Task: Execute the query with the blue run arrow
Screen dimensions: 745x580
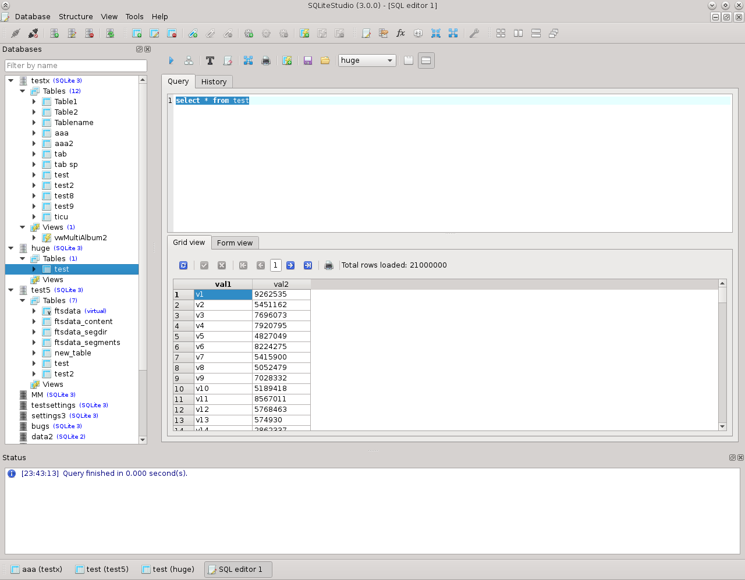Action: coord(171,61)
